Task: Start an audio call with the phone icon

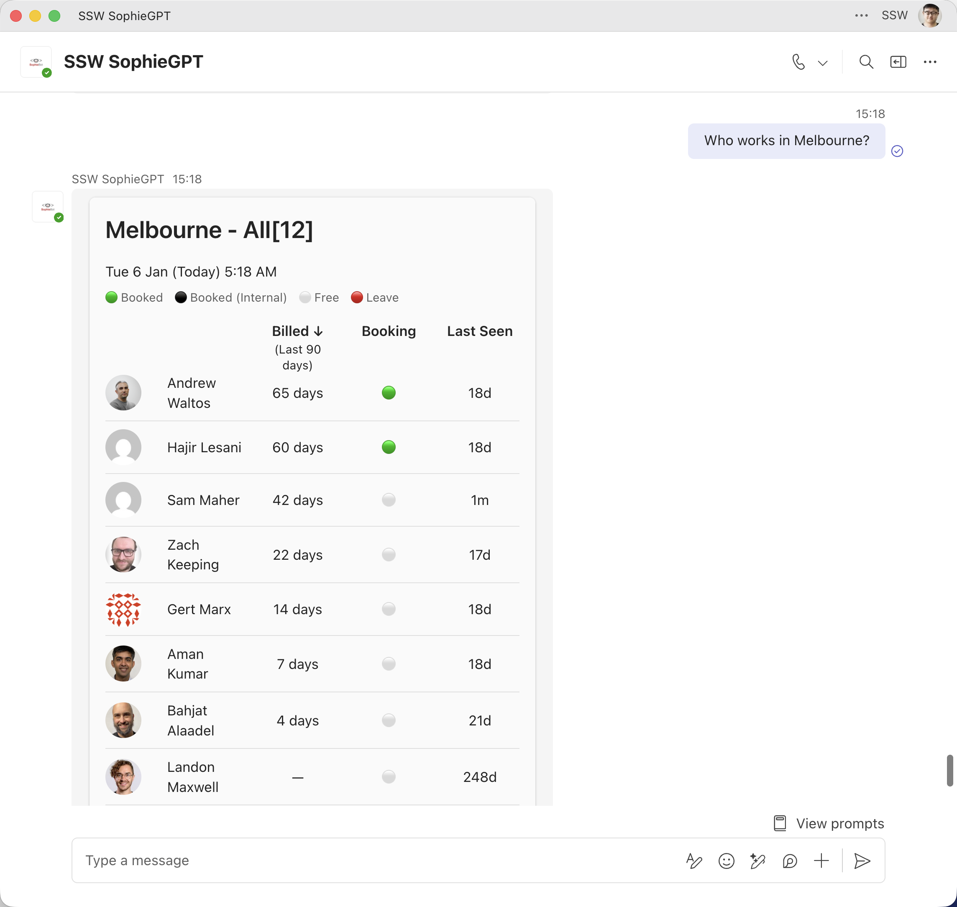Action: click(798, 62)
